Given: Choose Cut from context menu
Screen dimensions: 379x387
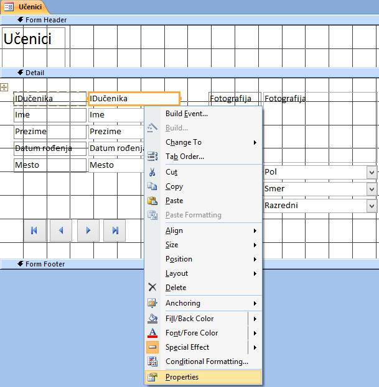Looking at the screenshot, I should pyautogui.click(x=203, y=172).
